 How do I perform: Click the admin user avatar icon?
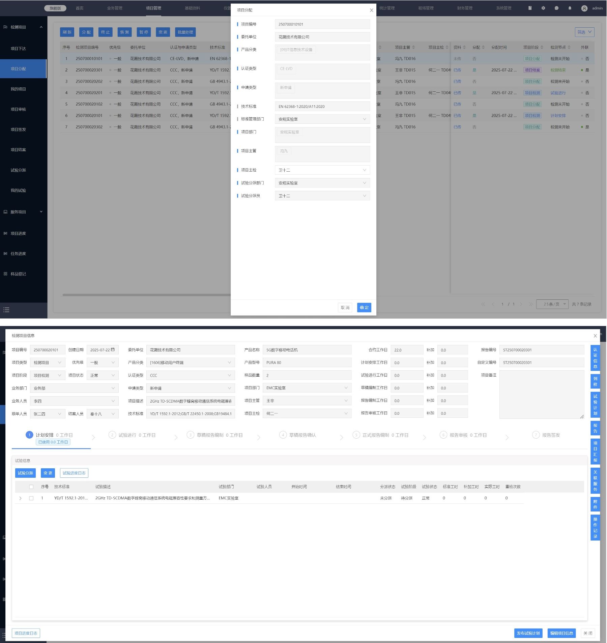click(x=584, y=8)
